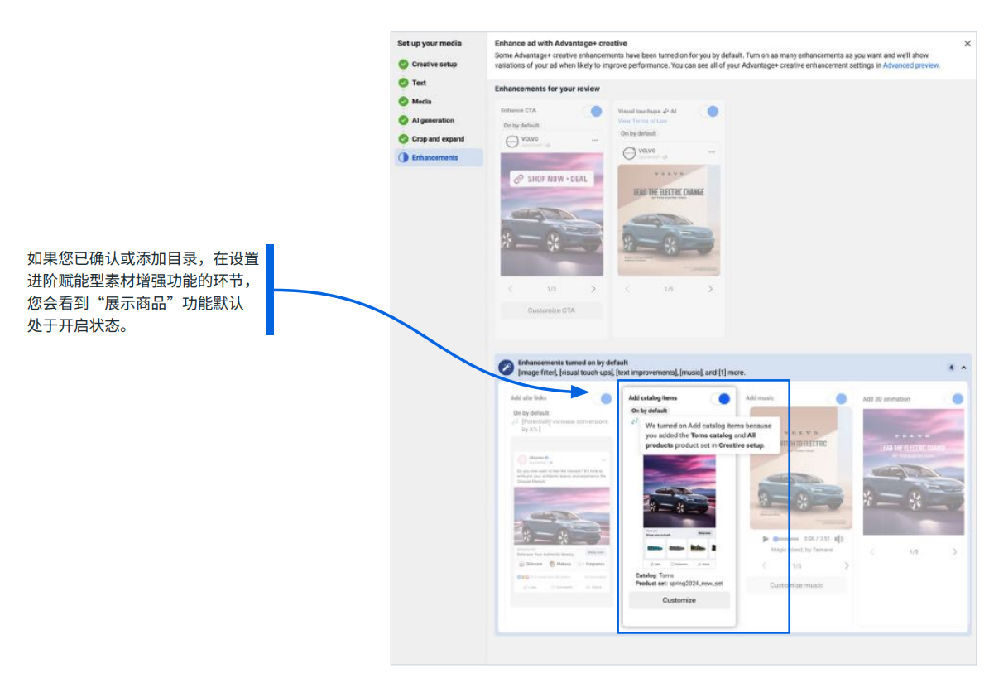Toggle the Add catalog items switch

click(x=721, y=398)
